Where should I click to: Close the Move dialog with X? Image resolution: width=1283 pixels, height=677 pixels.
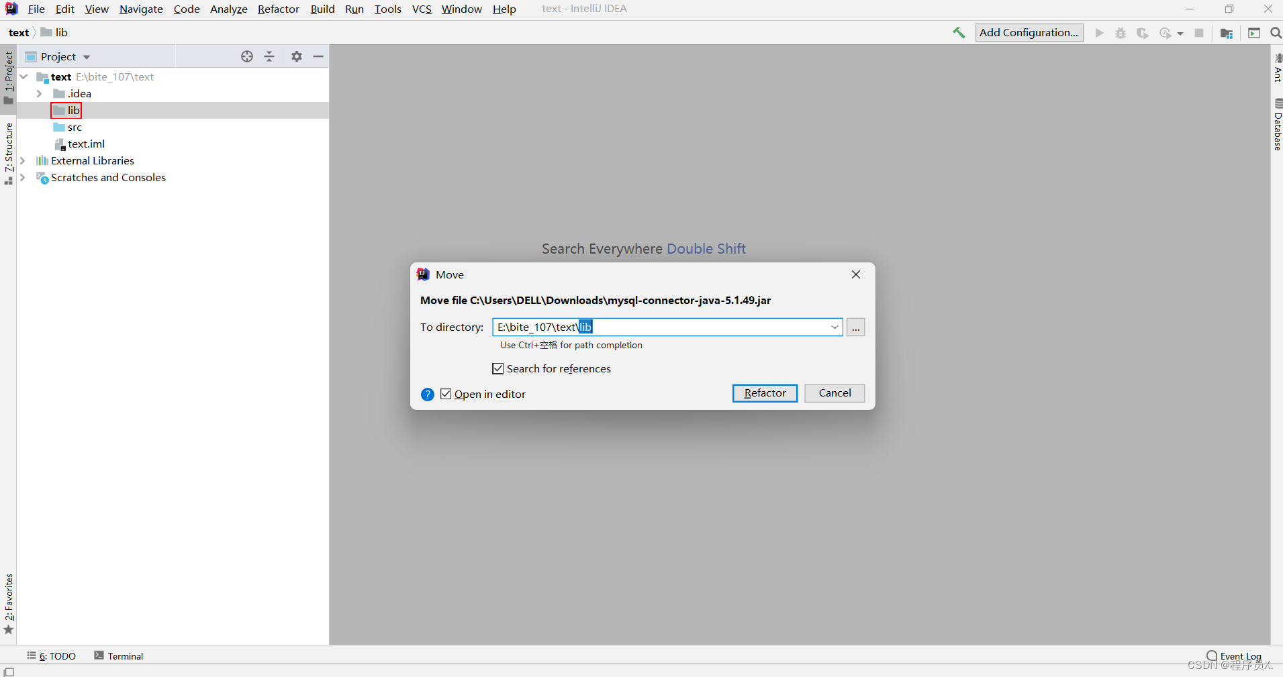tap(856, 274)
